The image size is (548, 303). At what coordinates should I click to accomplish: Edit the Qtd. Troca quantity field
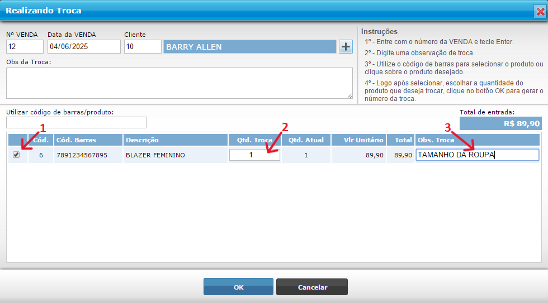coord(254,155)
